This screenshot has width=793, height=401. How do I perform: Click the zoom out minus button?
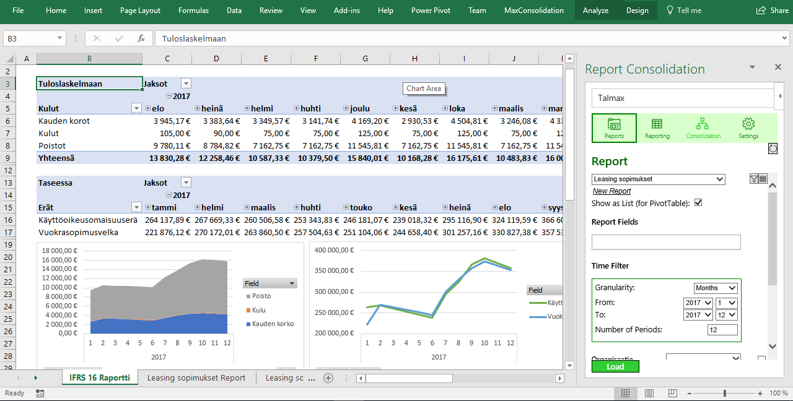click(689, 393)
